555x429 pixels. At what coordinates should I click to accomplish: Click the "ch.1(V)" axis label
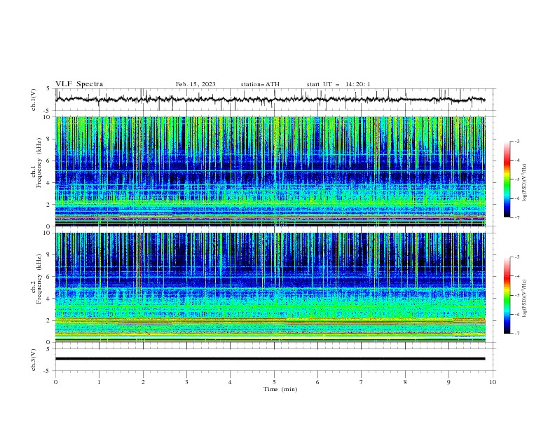pos(34,100)
